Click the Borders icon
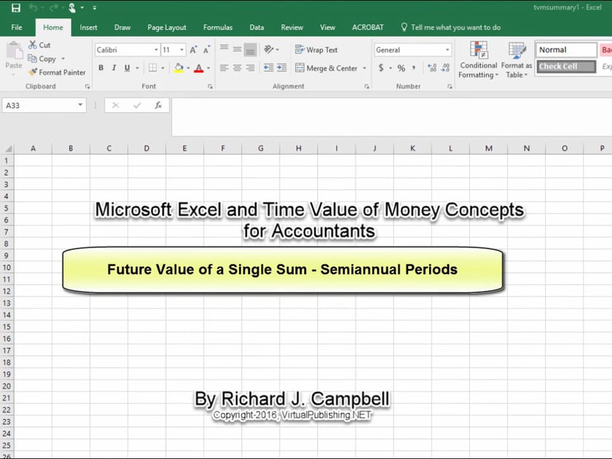 (152, 68)
